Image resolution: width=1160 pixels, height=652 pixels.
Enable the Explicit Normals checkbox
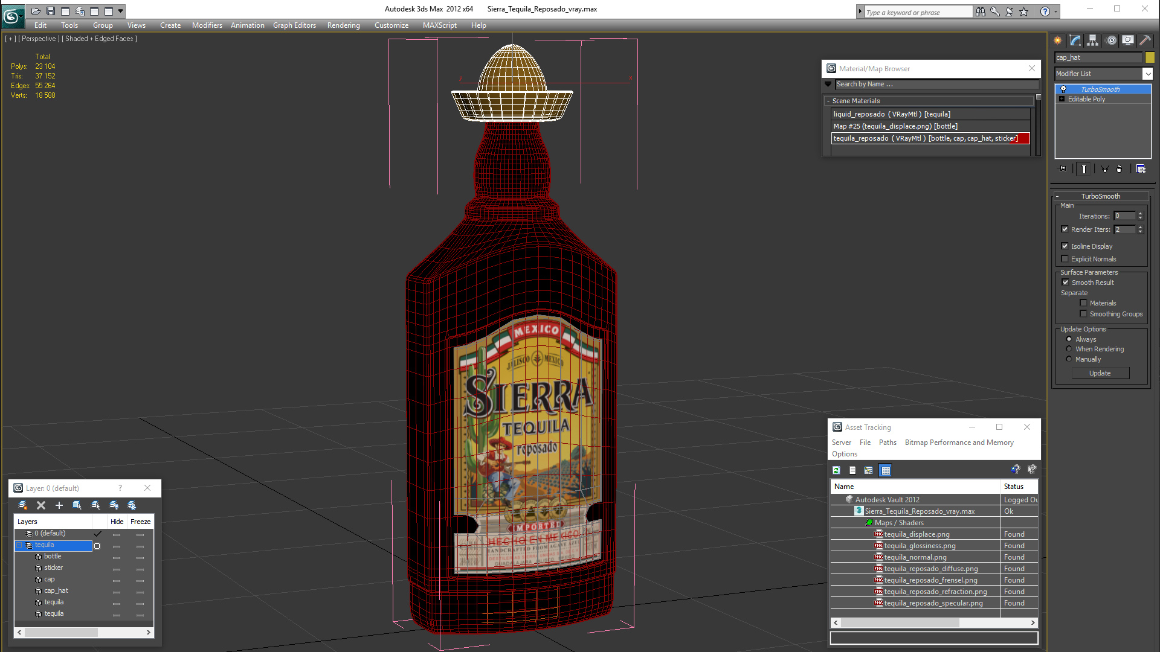tap(1065, 259)
